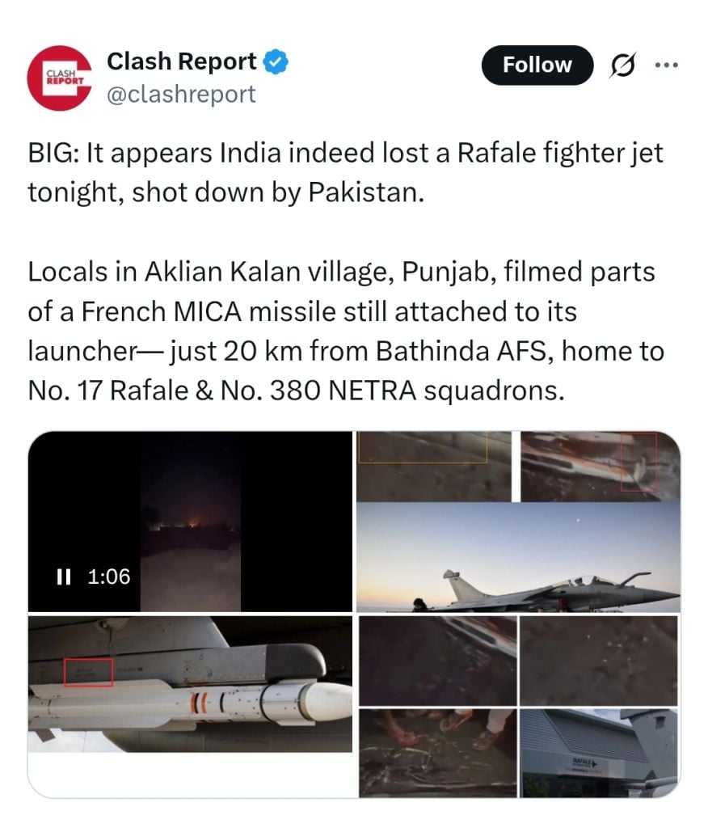The image size is (708, 828).
Task: Open the Rafale jet at sunset photo
Action: (x=518, y=557)
